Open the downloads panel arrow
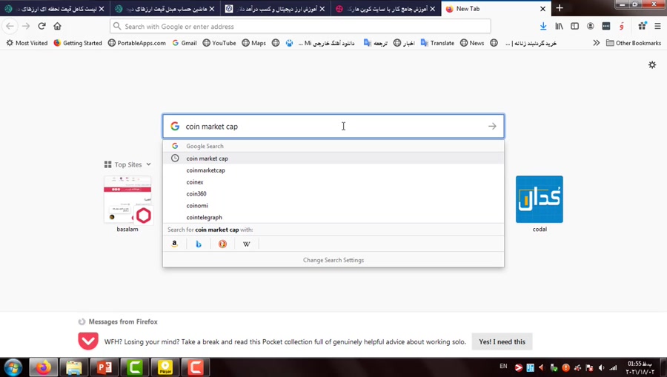This screenshot has width=667, height=377. pyautogui.click(x=543, y=27)
